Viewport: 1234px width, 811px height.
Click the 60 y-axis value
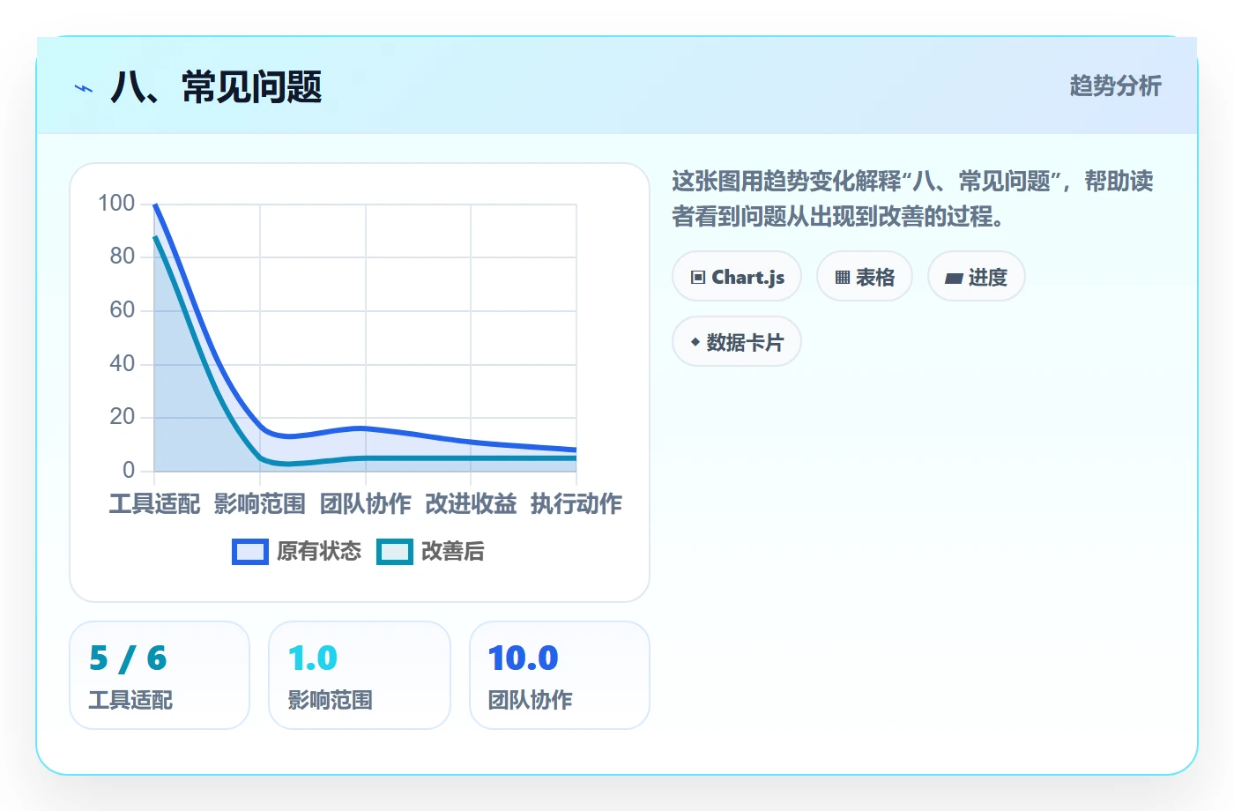[123, 310]
